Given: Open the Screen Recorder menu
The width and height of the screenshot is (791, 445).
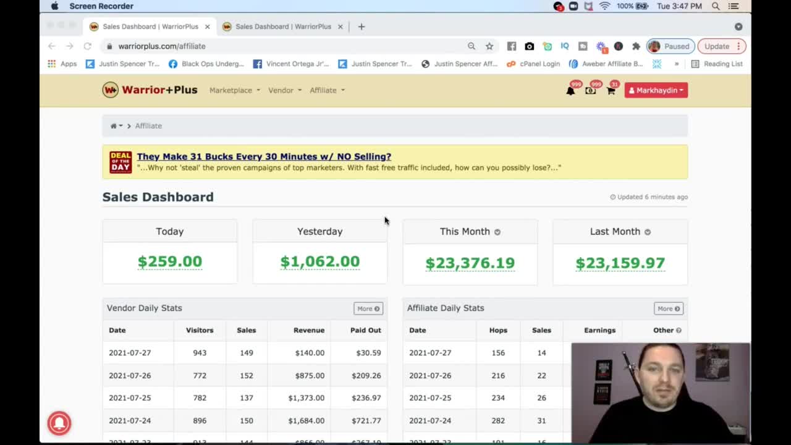Looking at the screenshot, I should pyautogui.click(x=101, y=6).
